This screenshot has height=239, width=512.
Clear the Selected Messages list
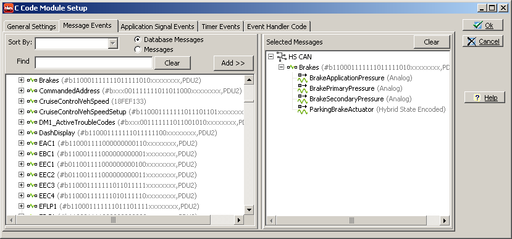[432, 42]
